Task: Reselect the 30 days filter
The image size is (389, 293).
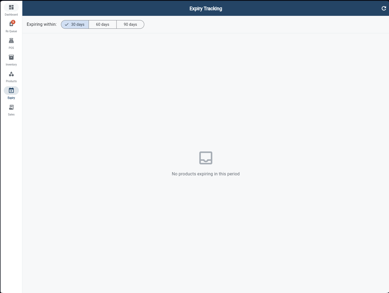Action: point(75,24)
